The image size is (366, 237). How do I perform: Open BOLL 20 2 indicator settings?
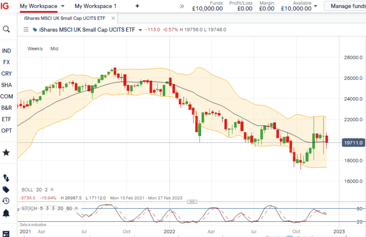click(35, 190)
